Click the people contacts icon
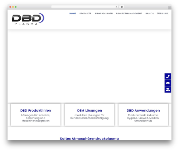 tap(168, 90)
